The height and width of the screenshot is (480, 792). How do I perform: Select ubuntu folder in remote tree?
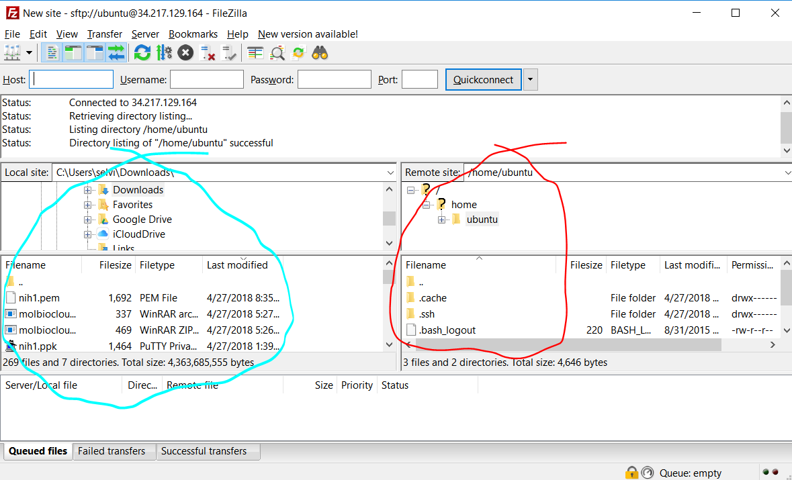point(482,219)
